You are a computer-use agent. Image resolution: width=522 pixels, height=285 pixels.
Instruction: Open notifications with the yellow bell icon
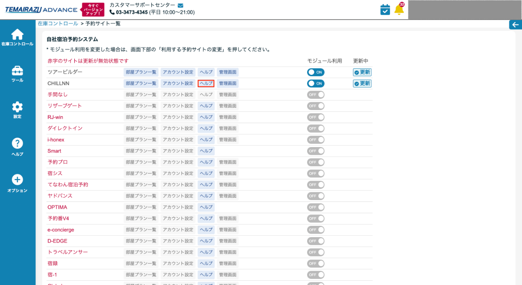tap(399, 9)
